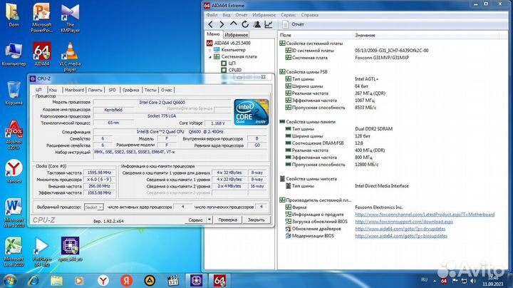Switch to Избранное tab in AIDA64 sidebar
The image size is (513, 288).
point(237,35)
